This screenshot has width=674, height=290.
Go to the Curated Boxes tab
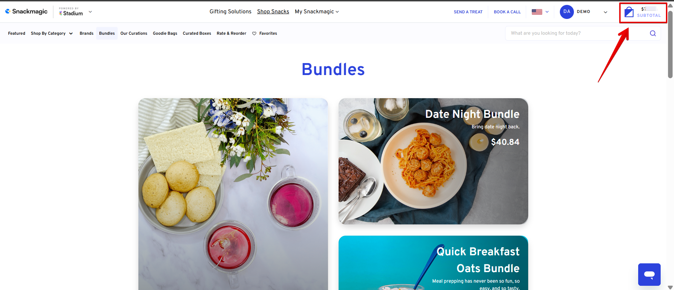[x=197, y=33]
